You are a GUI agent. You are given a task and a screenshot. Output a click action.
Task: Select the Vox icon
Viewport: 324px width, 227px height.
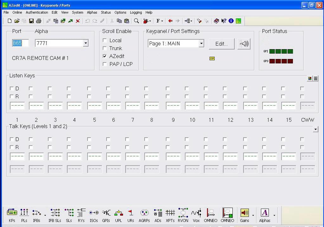coord(196,215)
